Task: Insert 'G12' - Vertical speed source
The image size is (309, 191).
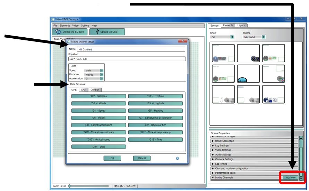Action: click(x=98, y=140)
